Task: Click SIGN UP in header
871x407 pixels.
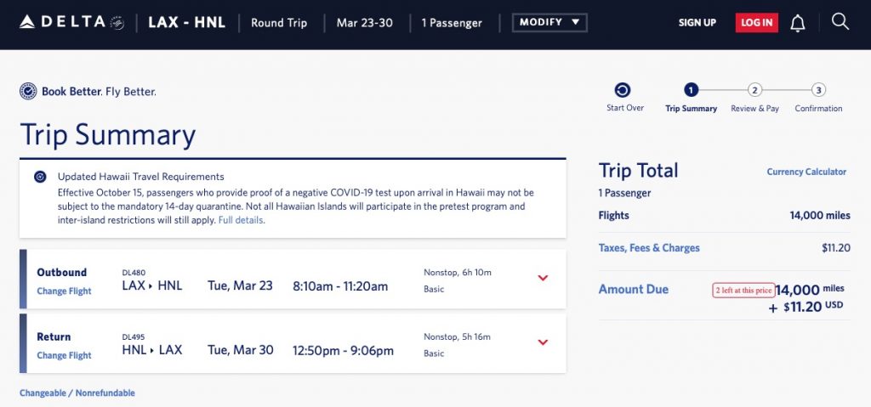Action: point(697,23)
